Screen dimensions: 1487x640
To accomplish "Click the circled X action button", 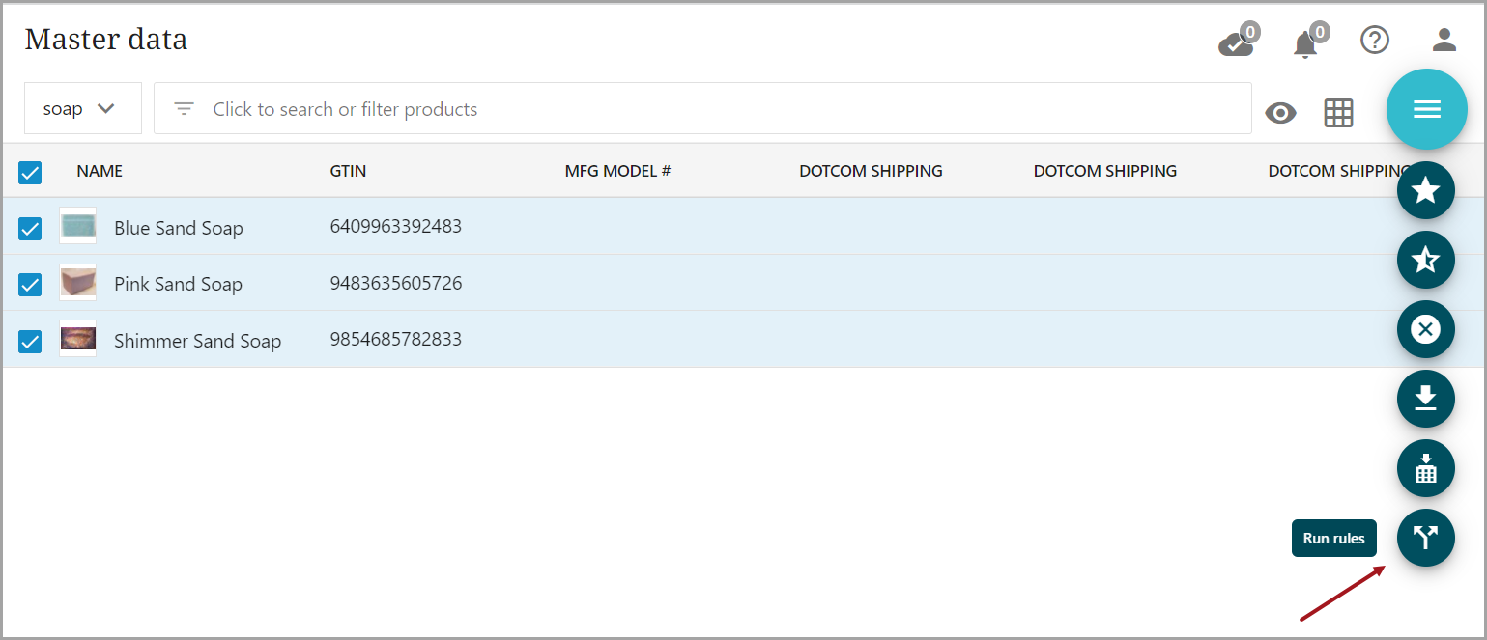I will 1425,329.
